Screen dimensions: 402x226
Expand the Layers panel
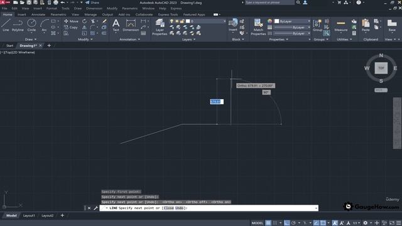[189, 39]
